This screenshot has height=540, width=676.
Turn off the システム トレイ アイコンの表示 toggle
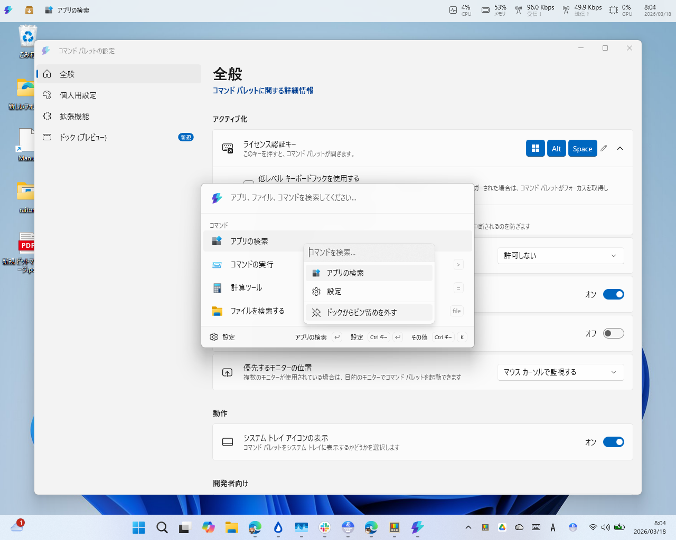coord(614,442)
